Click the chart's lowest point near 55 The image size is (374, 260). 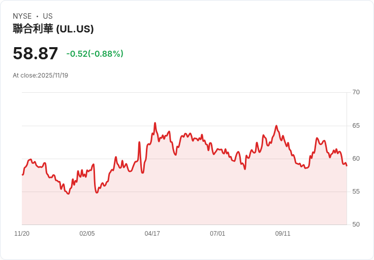69,194
